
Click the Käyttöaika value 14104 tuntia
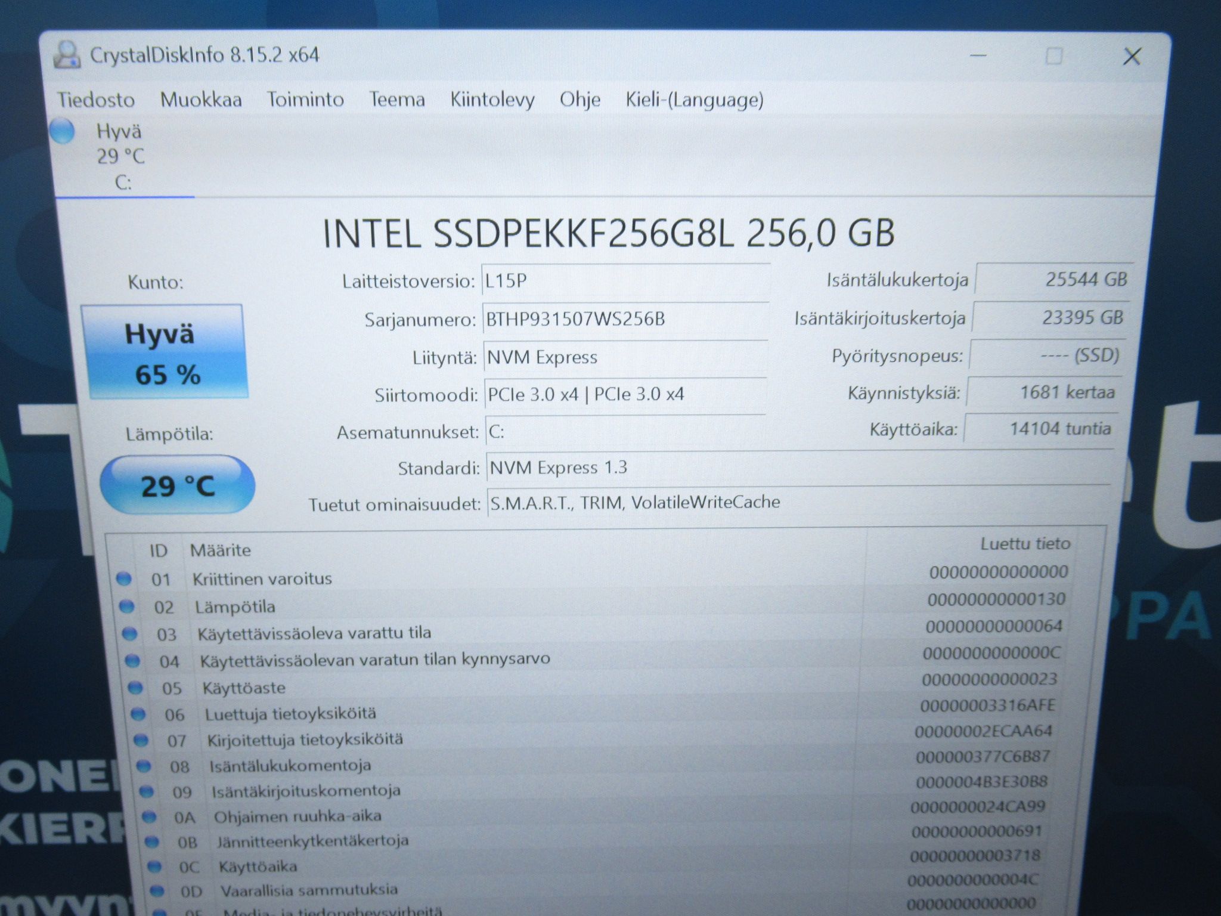coord(1040,429)
